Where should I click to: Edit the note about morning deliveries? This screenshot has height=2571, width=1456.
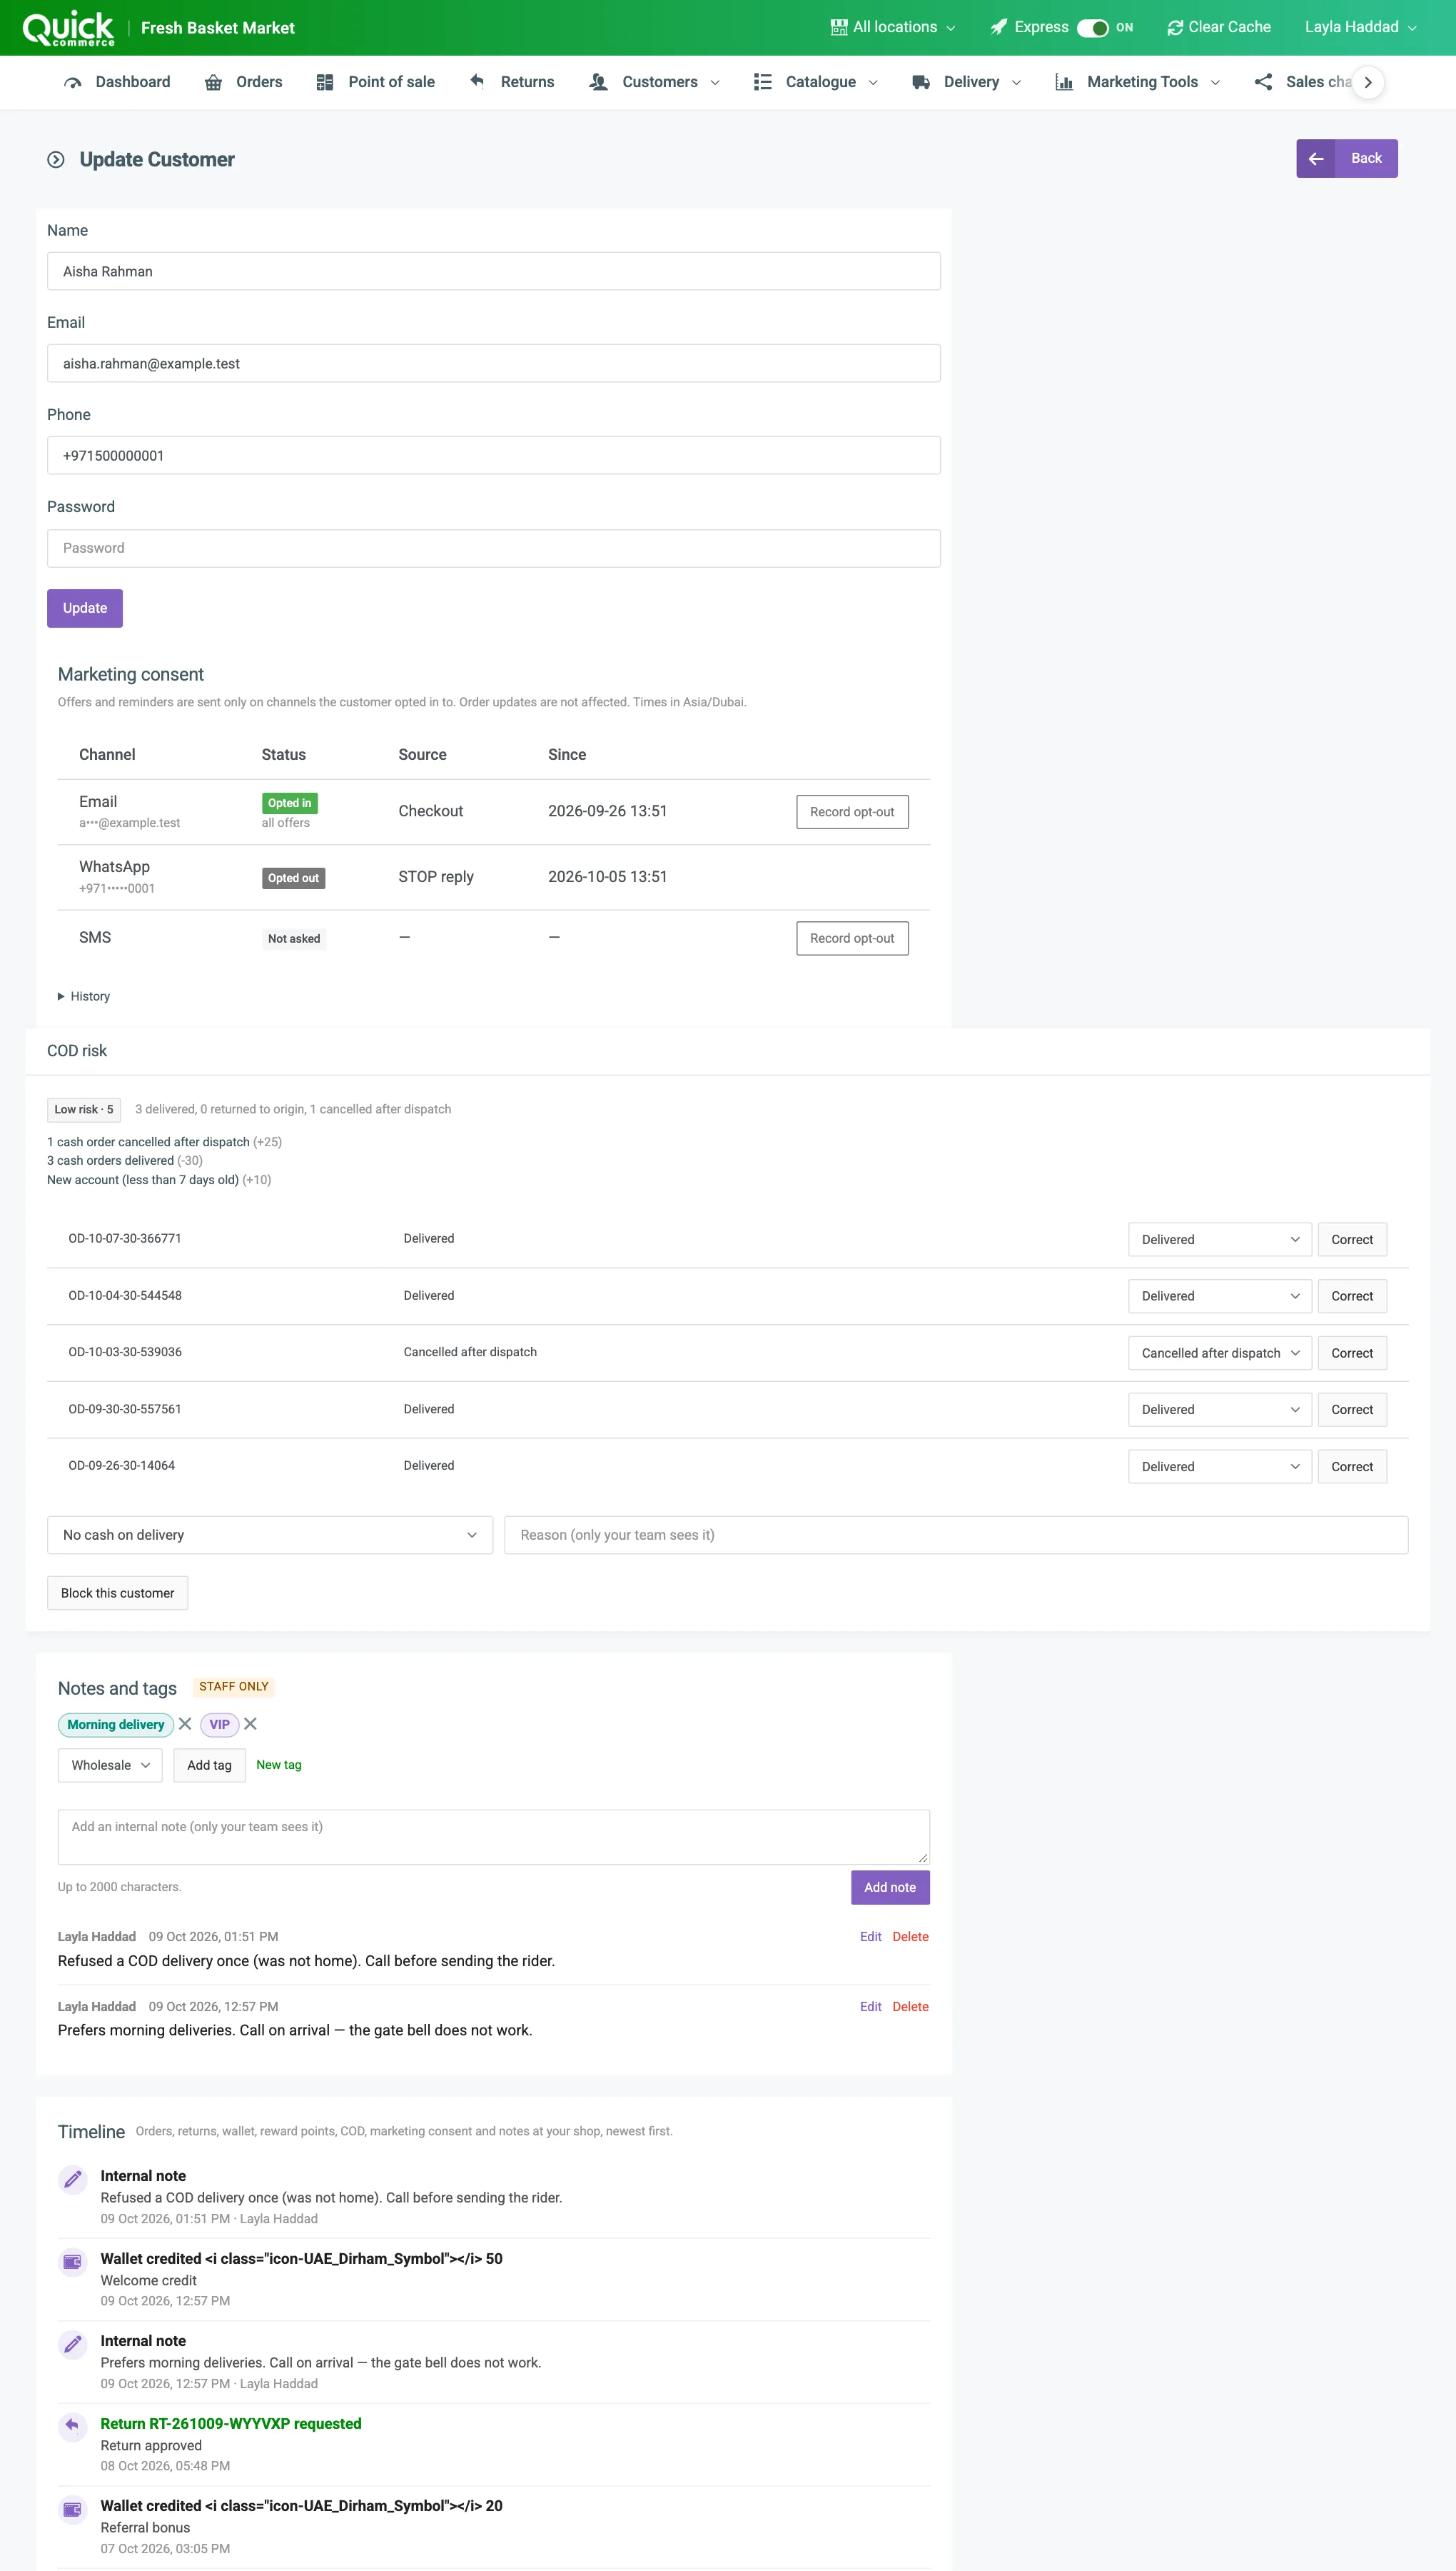[870, 2007]
